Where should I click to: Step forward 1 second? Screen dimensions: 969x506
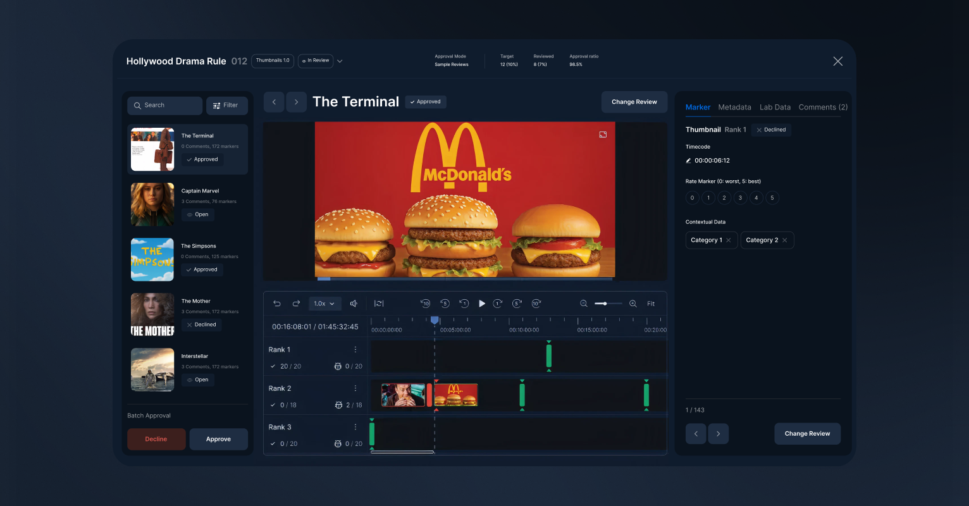click(x=498, y=304)
